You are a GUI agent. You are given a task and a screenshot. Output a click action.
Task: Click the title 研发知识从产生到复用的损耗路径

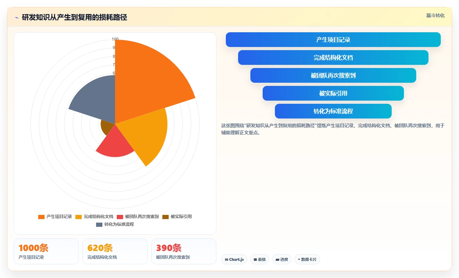tap(74, 18)
